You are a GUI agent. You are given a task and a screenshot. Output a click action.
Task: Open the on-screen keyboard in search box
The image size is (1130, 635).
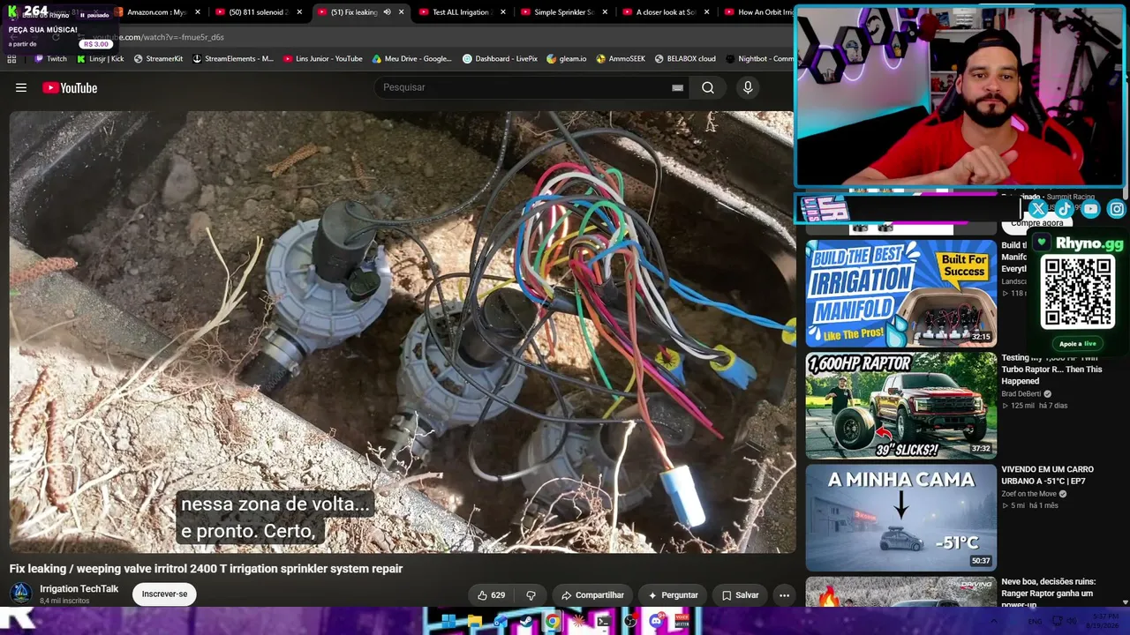pos(677,87)
